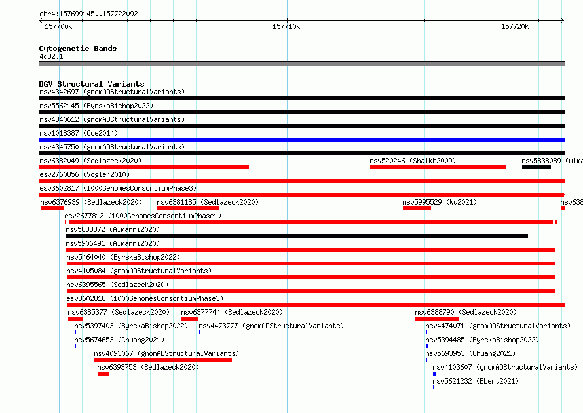
Task: Open nsv1018387 (Coe2014) label
Action: point(79,133)
